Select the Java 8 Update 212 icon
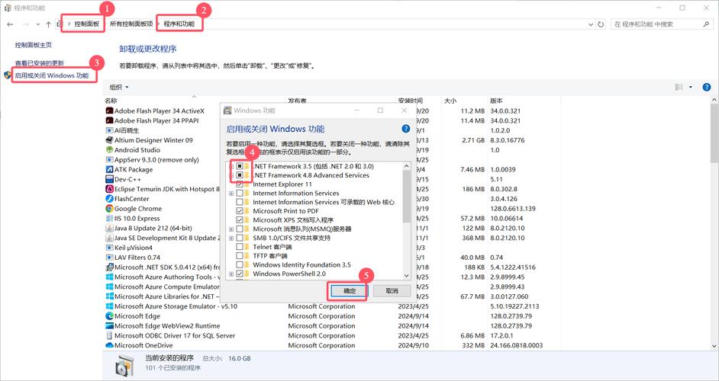Viewport: 719px width, 381px height. click(x=109, y=228)
